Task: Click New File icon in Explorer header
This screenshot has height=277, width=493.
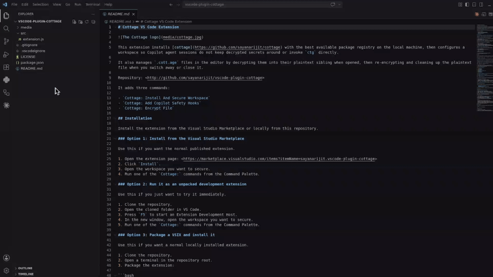Action: tap(74, 22)
